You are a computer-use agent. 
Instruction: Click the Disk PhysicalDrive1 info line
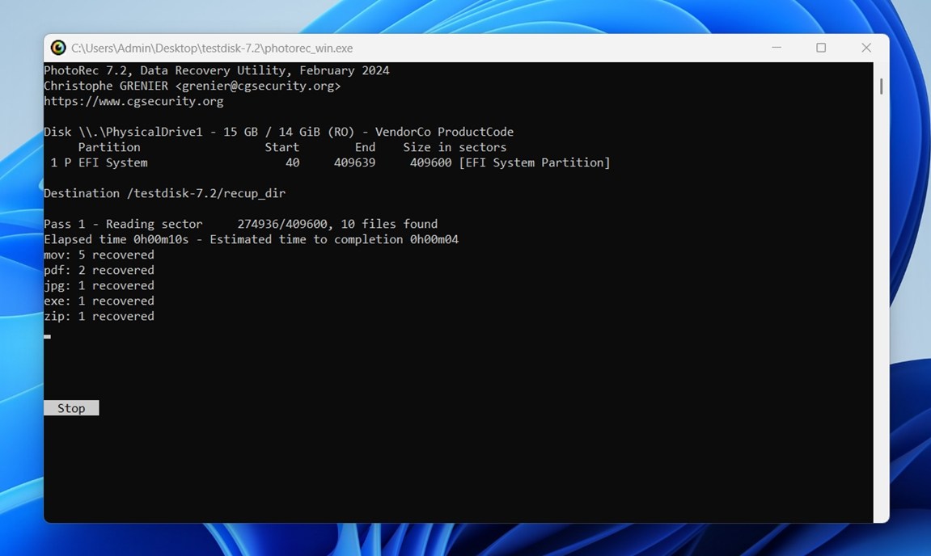coord(278,133)
